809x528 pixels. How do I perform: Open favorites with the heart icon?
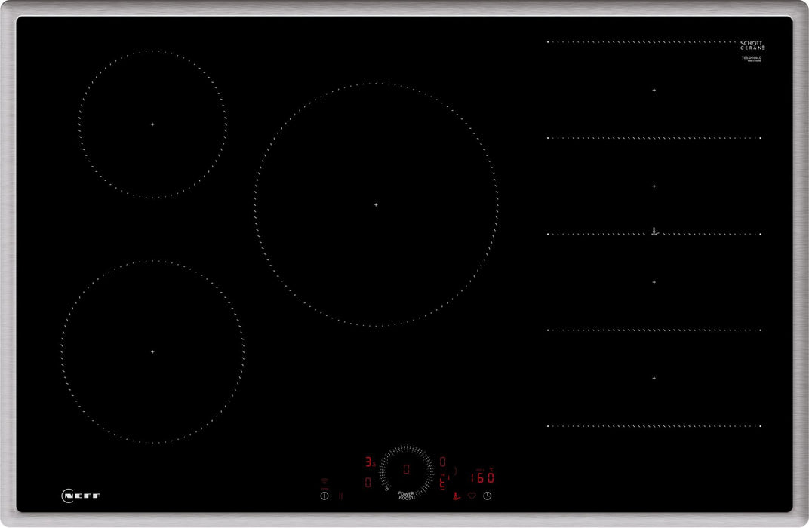pyautogui.click(x=471, y=496)
